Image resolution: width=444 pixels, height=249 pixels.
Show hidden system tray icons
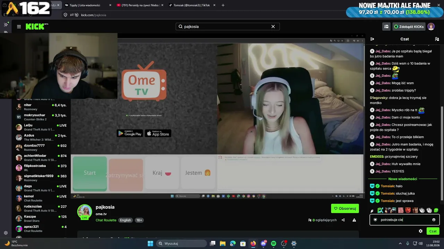click(400, 243)
